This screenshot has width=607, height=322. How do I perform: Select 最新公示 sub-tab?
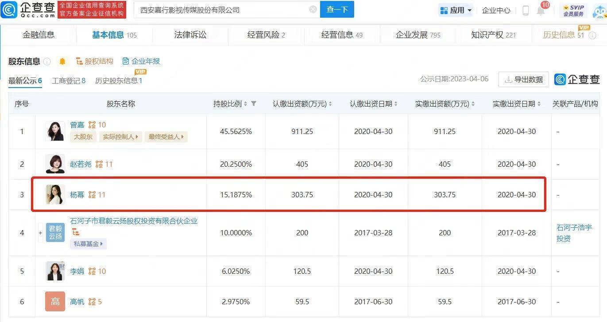pyautogui.click(x=25, y=80)
